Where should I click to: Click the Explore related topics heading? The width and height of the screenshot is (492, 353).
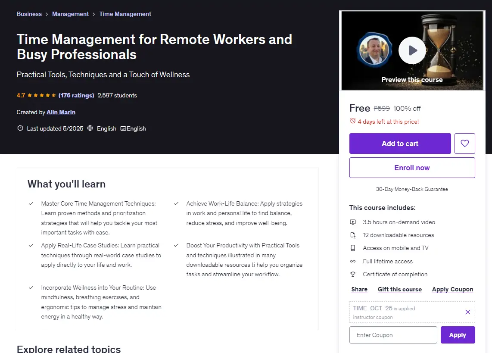click(x=69, y=349)
